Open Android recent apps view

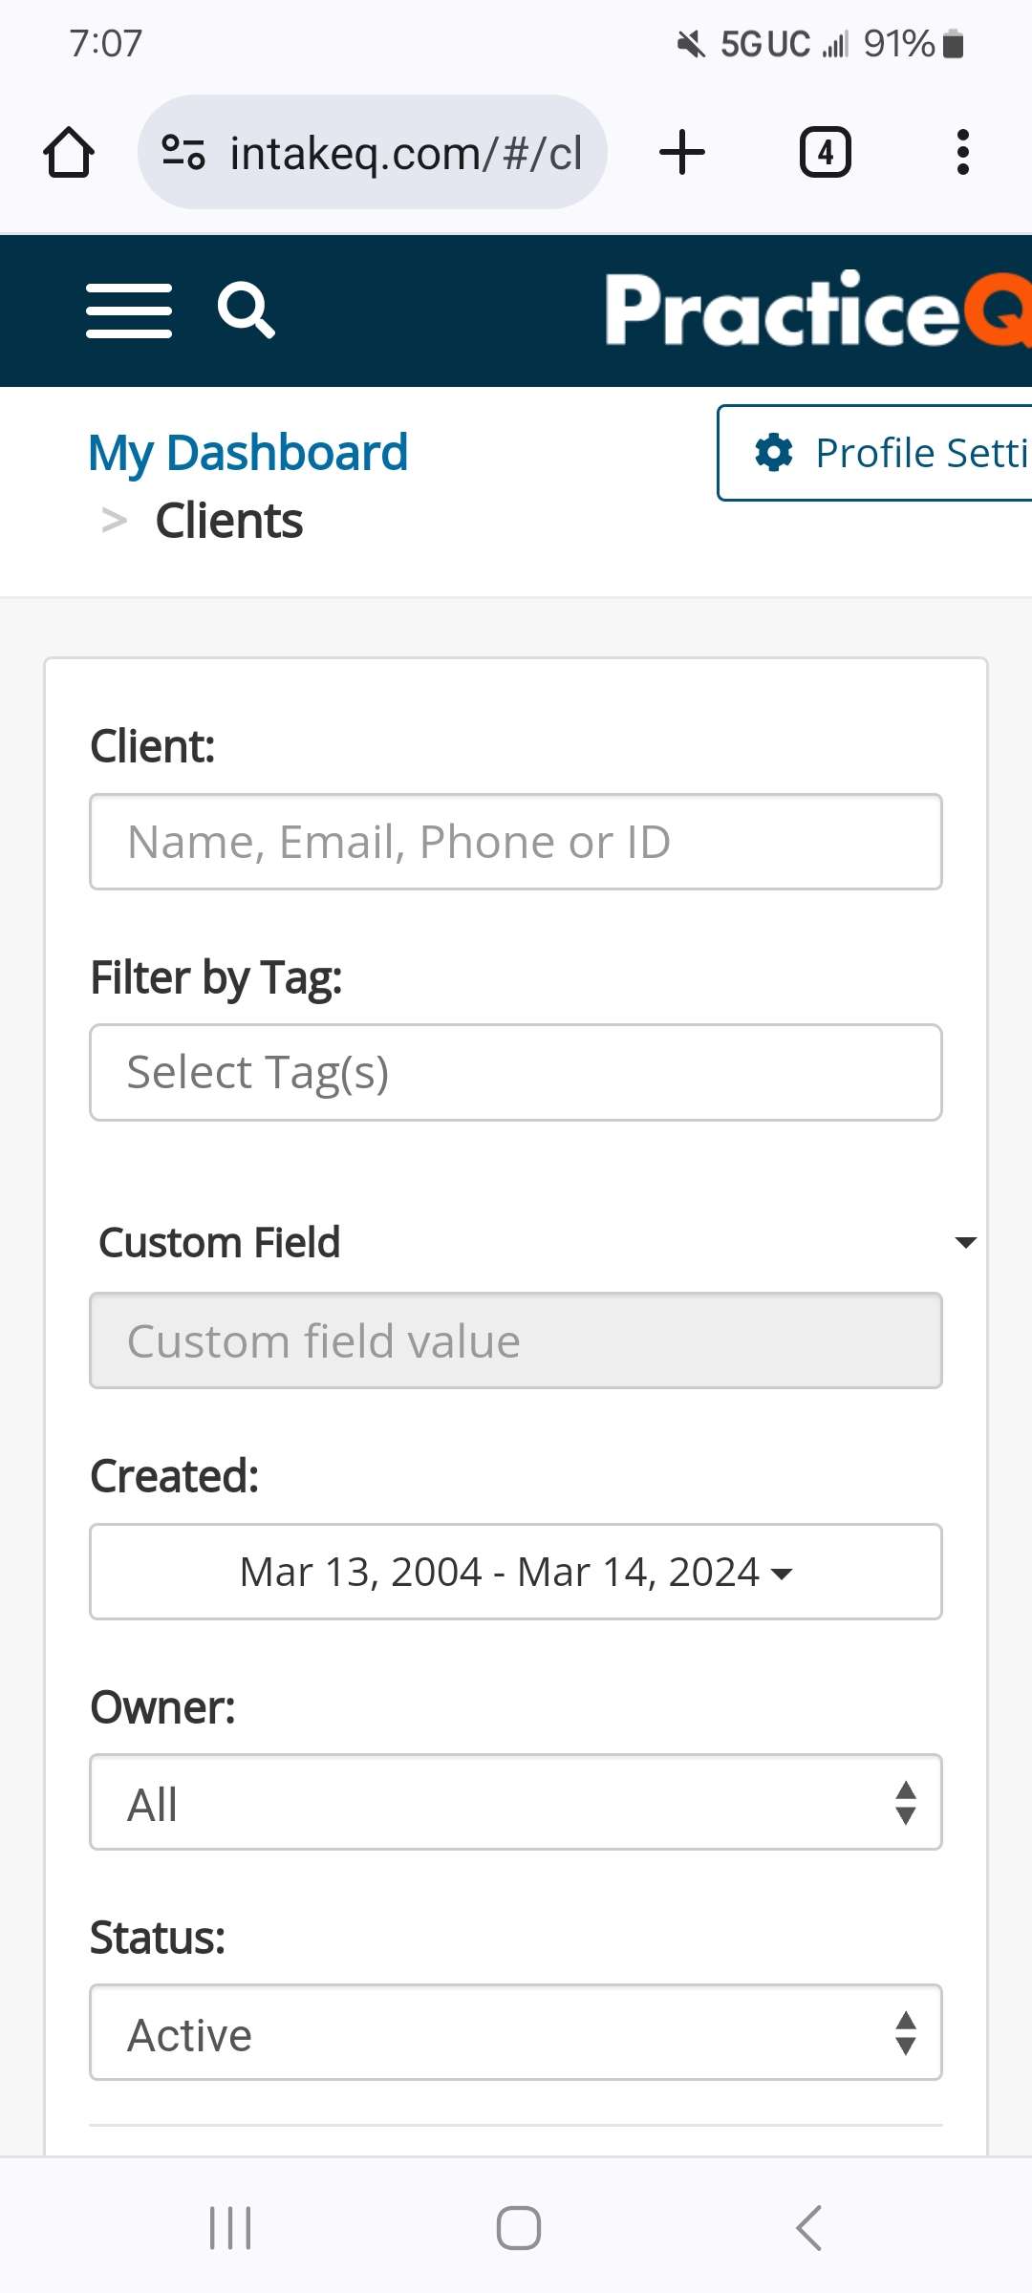click(230, 2228)
